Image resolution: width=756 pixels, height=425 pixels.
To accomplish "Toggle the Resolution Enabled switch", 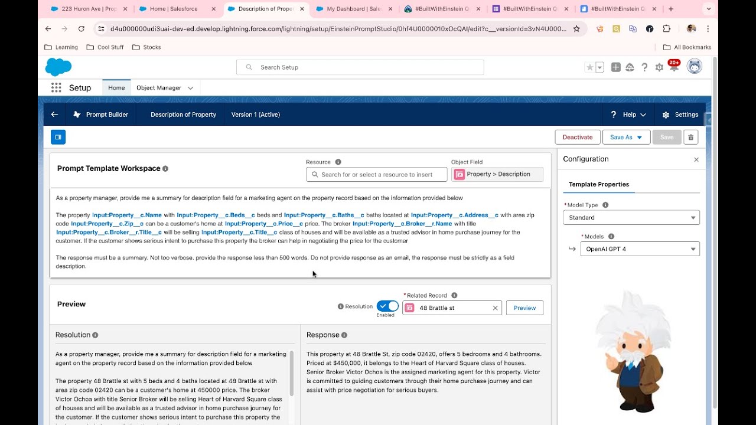I will 387,306.
